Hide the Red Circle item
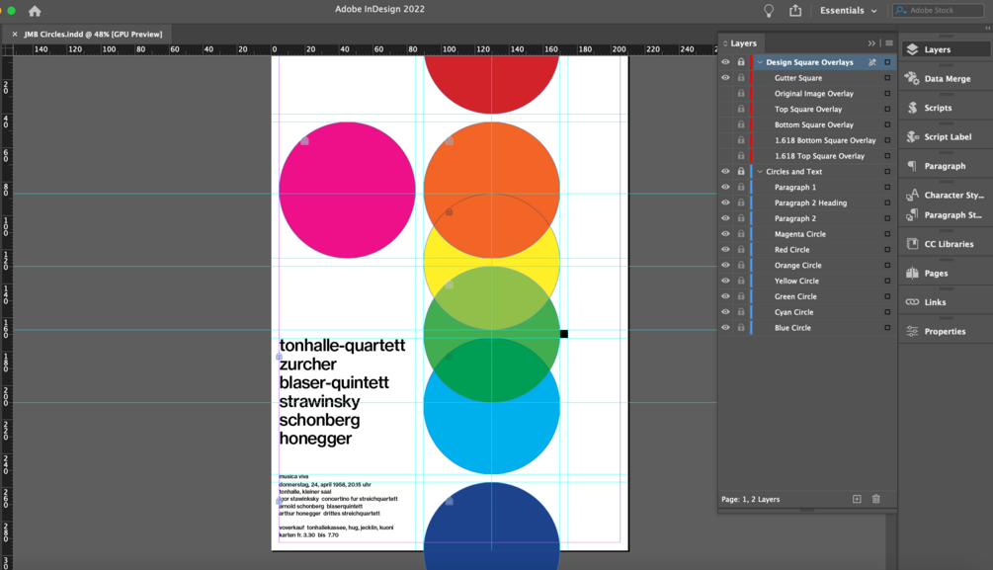This screenshot has width=993, height=570. pos(726,250)
